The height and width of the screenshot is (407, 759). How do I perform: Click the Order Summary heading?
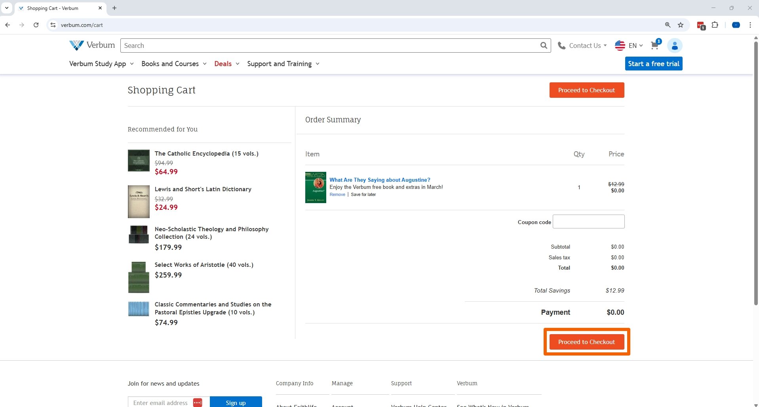pyautogui.click(x=333, y=120)
